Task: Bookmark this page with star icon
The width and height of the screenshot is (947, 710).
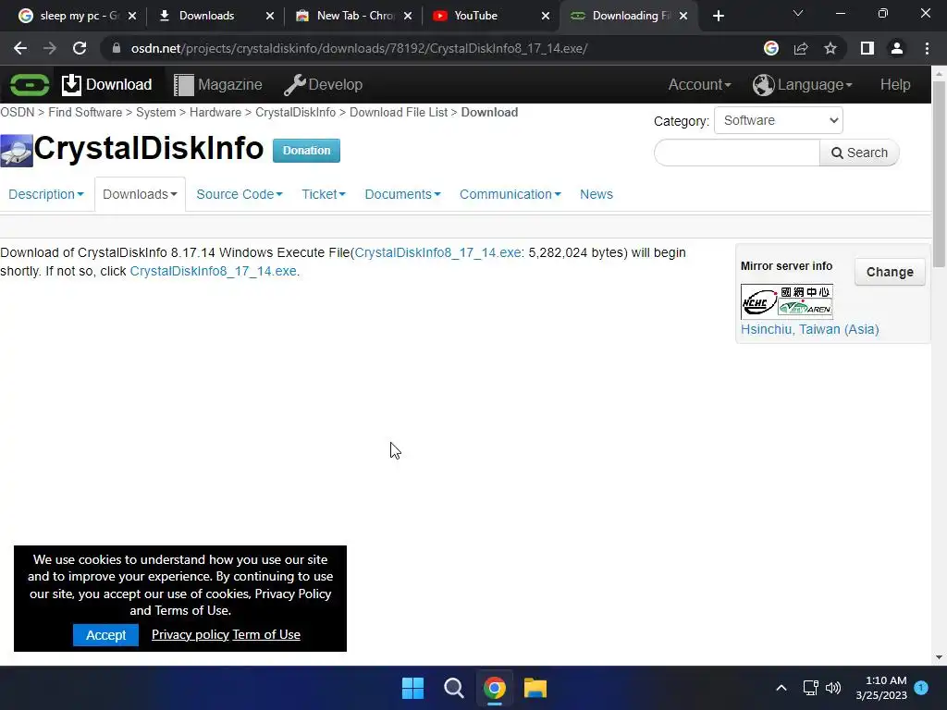Action: point(830,48)
